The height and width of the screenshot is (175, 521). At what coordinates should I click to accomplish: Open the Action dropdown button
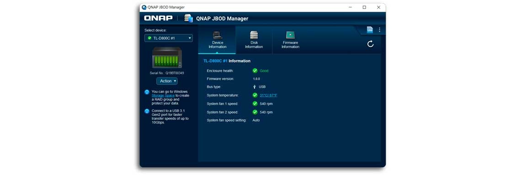[167, 81]
